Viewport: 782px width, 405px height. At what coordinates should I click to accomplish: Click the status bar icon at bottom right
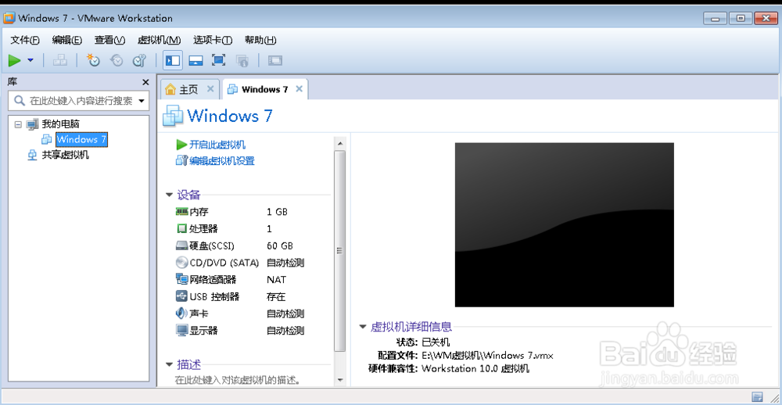coord(757,396)
